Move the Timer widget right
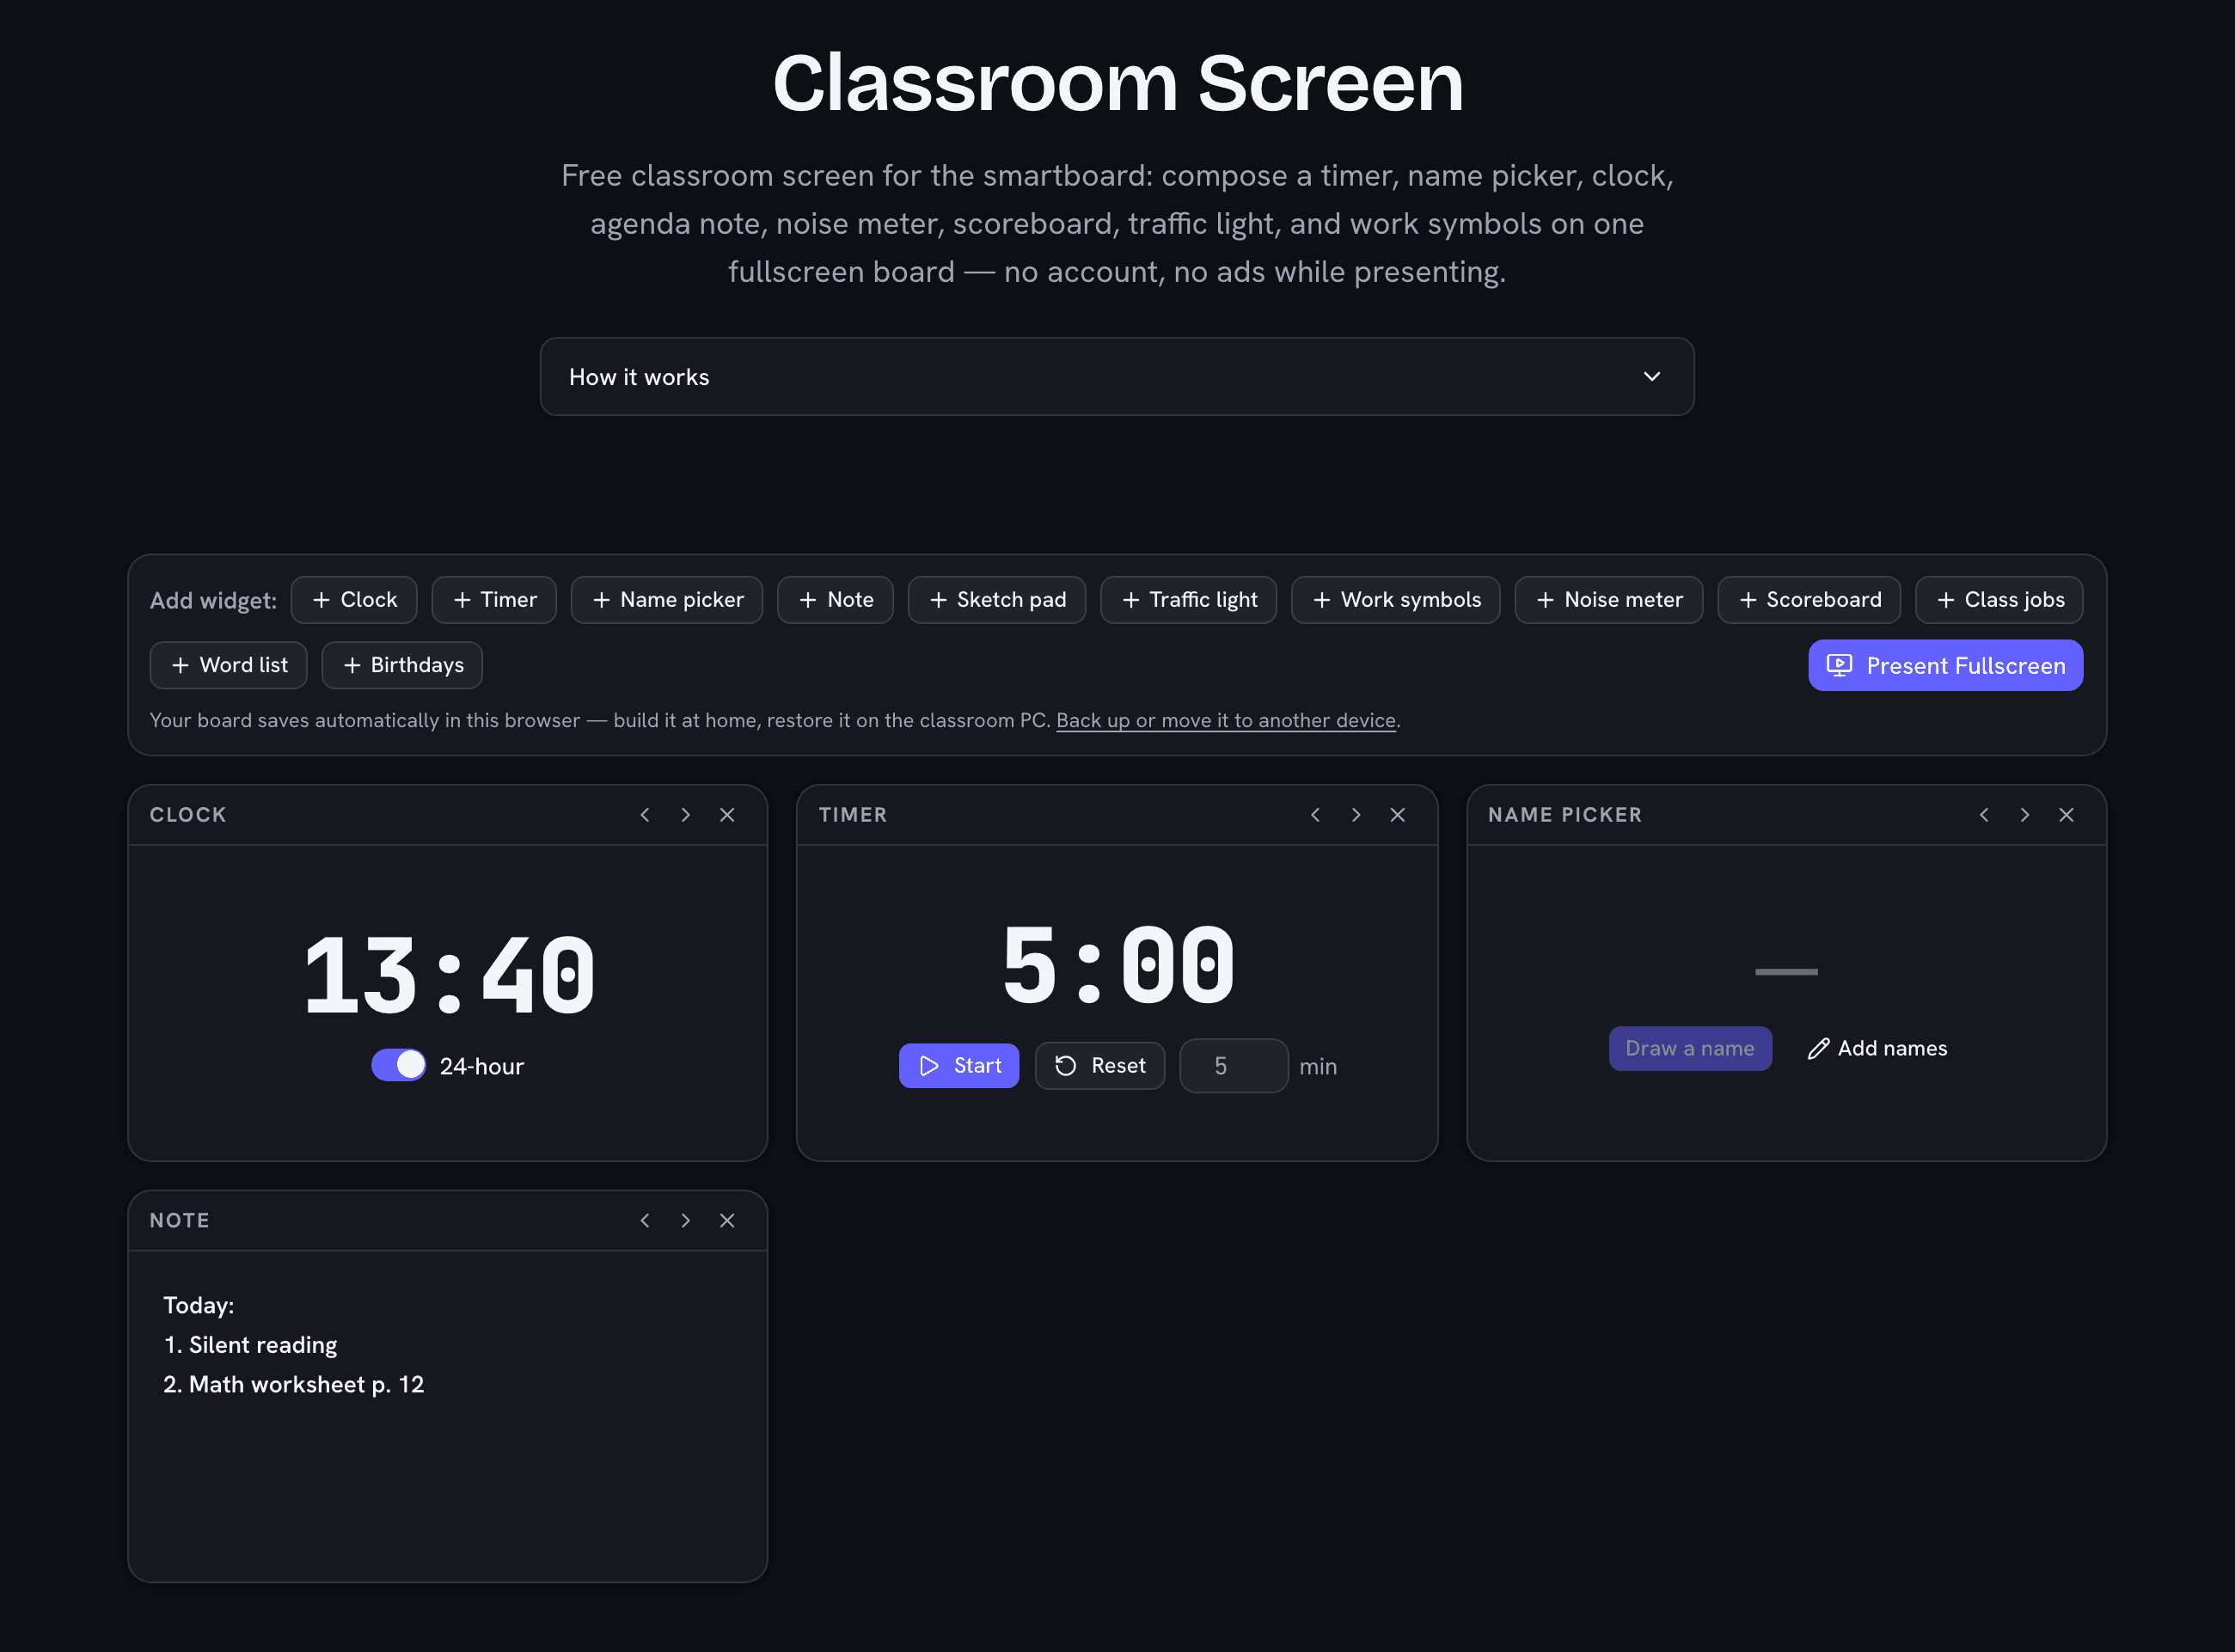The image size is (2235, 1652). click(1356, 815)
